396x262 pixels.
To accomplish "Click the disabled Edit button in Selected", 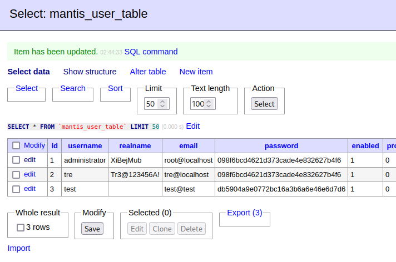I will pos(137,229).
